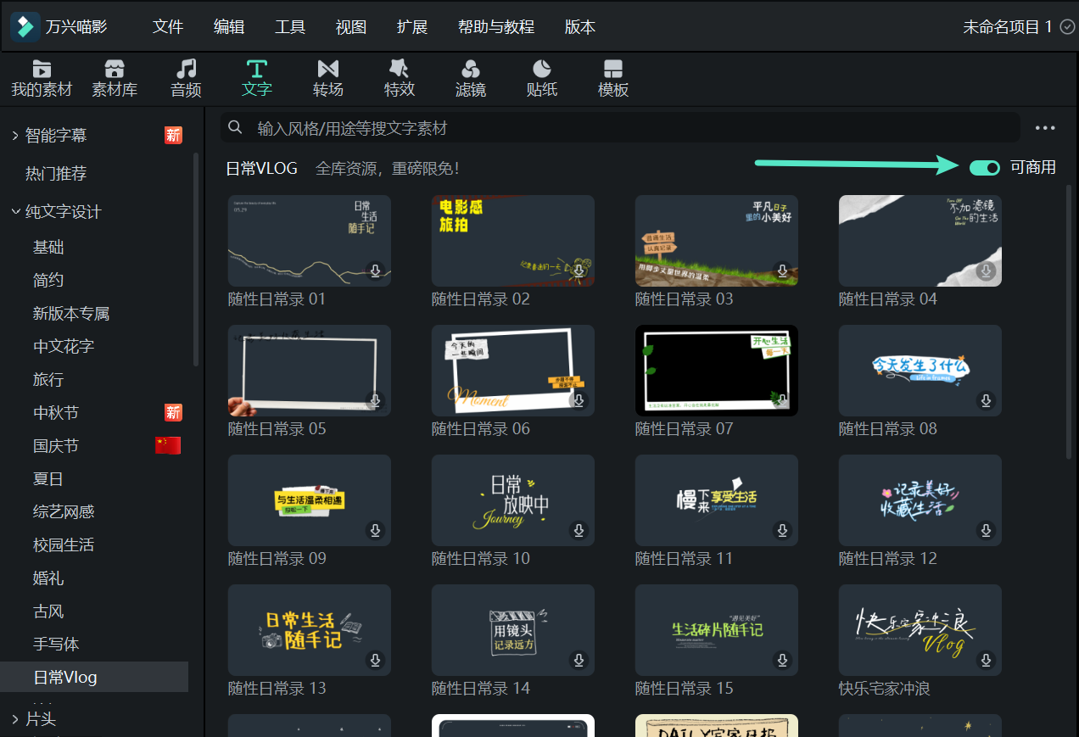Download 随性日常录 11 via its download icon

[783, 530]
